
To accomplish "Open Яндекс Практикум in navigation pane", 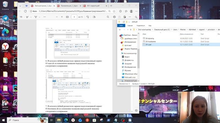I will click(129, 49).
